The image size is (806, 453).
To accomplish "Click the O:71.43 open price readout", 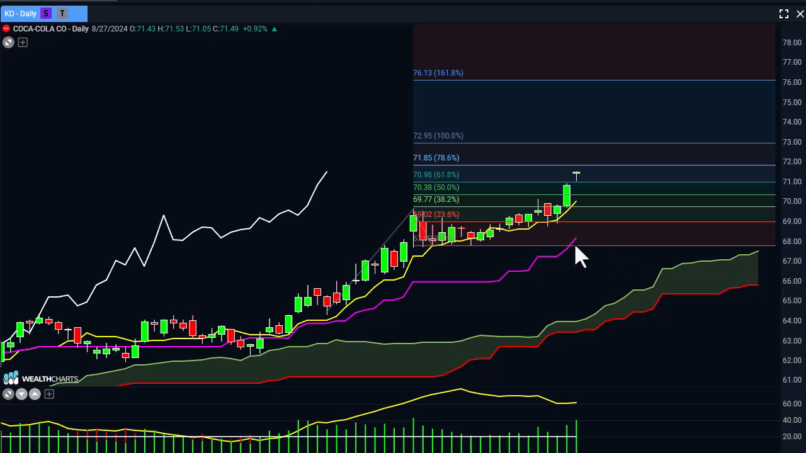I will pos(143,29).
